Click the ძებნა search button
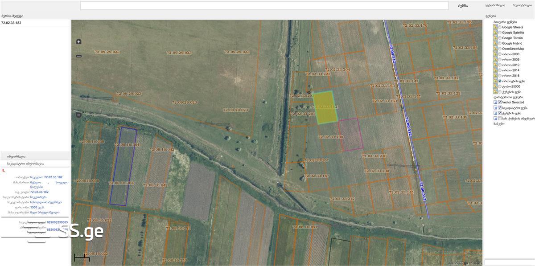The image size is (535, 266). tap(462, 6)
